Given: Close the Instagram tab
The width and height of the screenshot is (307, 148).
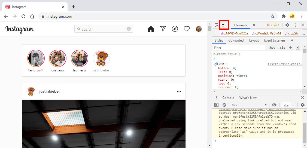Looking at the screenshot, I should pos(63,7).
